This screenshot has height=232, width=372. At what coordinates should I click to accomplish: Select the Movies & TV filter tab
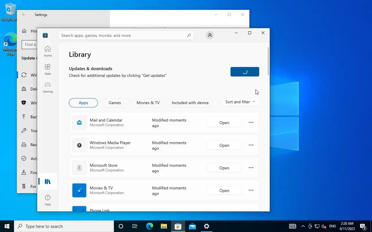click(148, 103)
